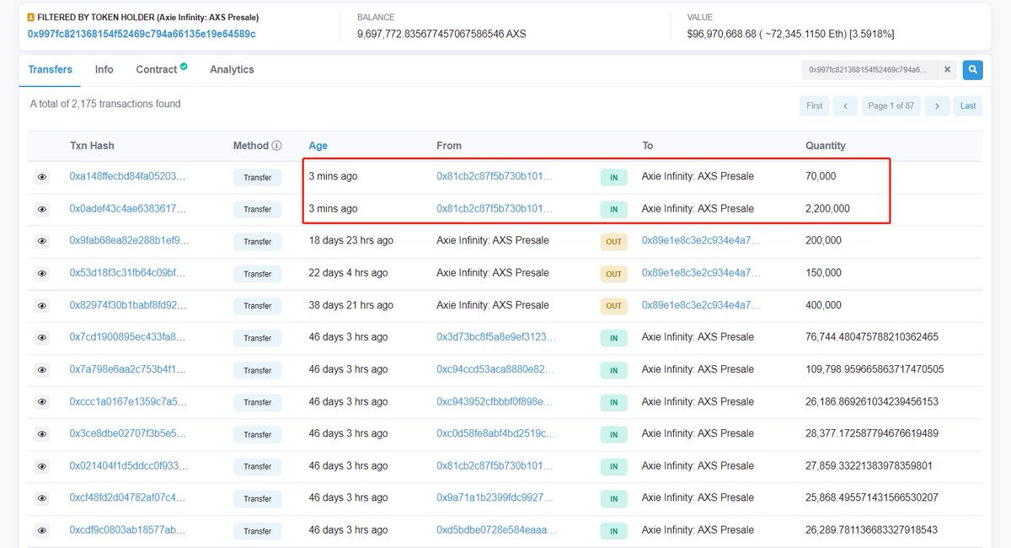
Task: Click the AXS balance value 9,697,772.835677457067586546
Action: (x=441, y=34)
